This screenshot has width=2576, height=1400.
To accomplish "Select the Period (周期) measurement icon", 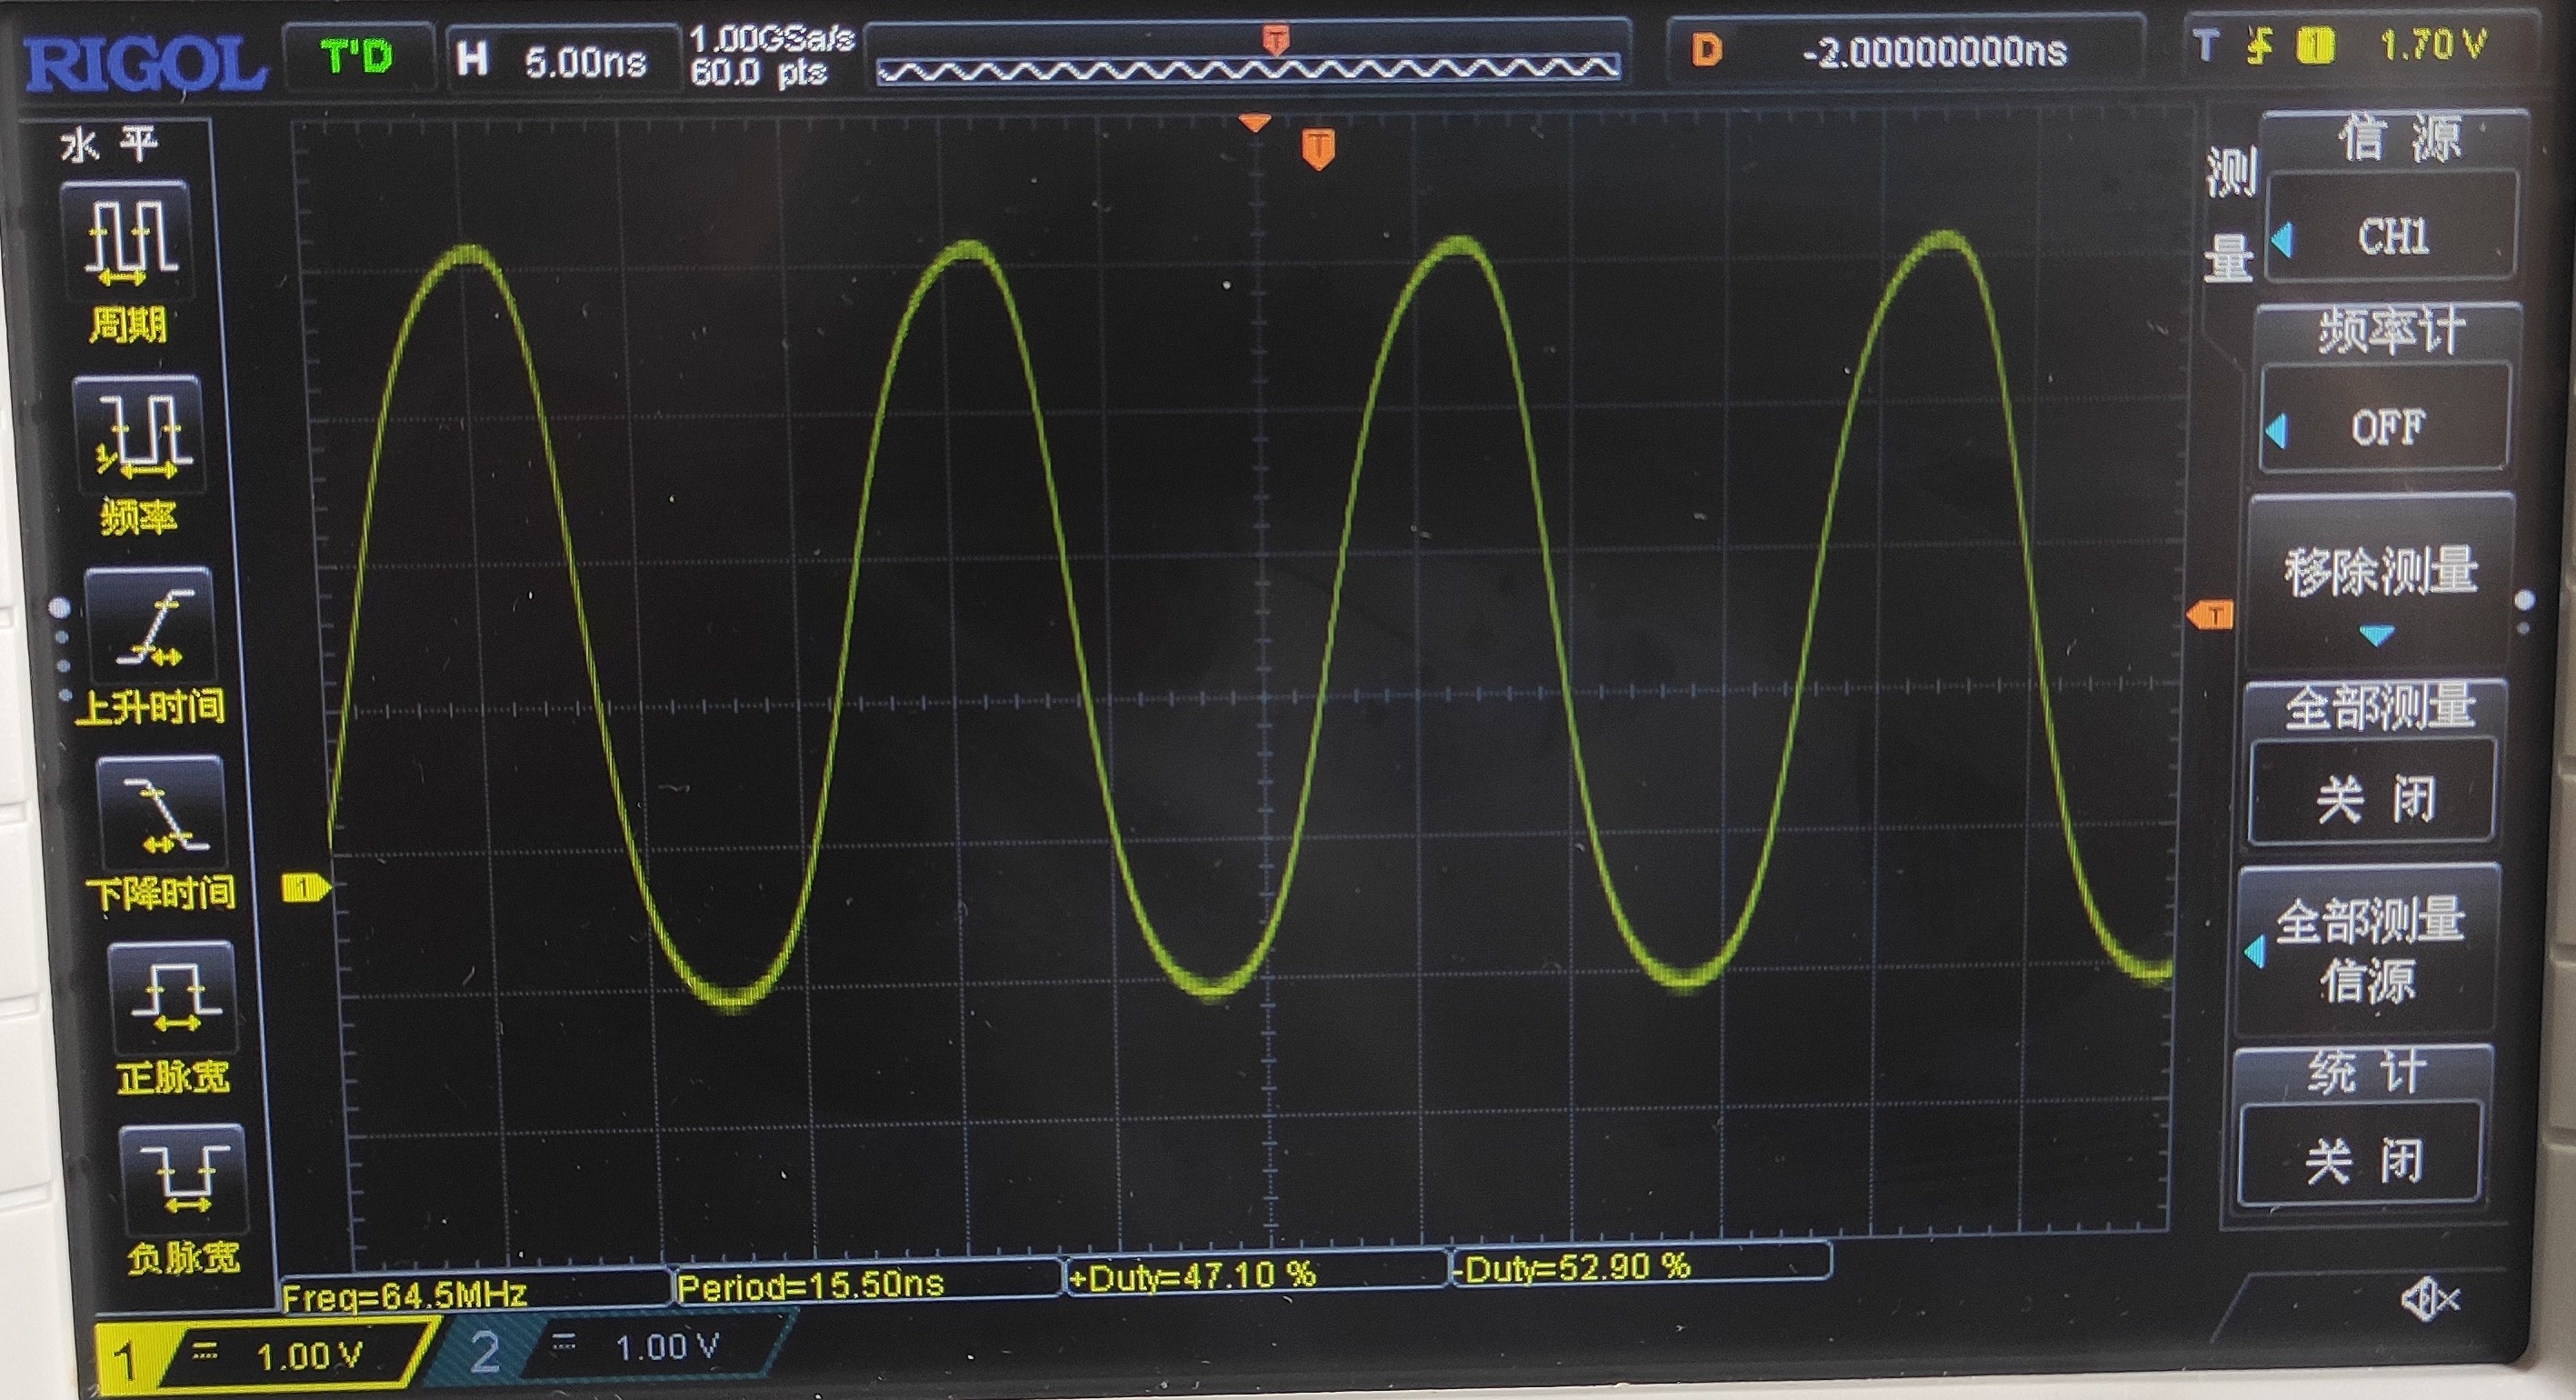I will pos(128,240).
